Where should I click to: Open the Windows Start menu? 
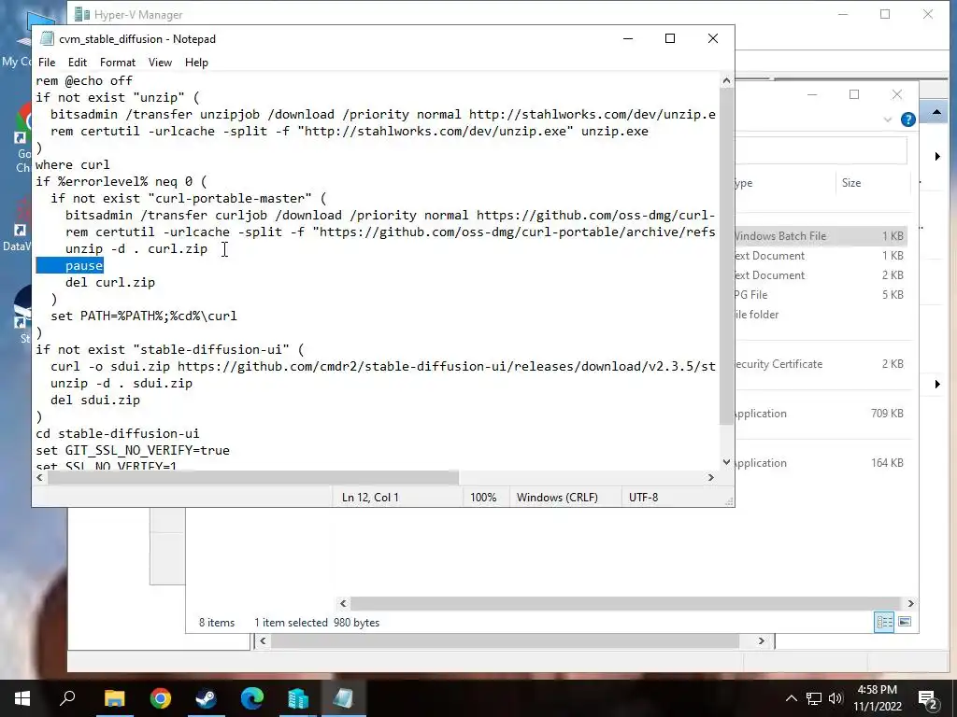pos(22,698)
